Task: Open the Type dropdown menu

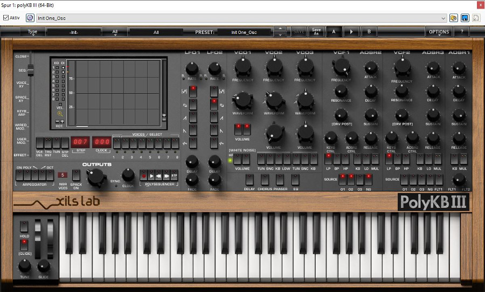Action: point(32,32)
